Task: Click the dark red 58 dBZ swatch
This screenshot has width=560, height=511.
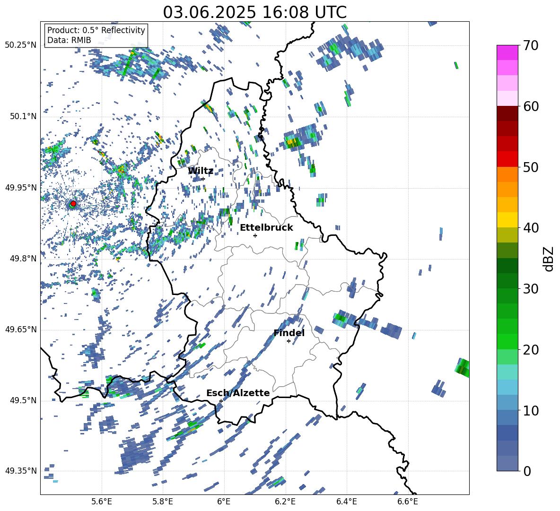Action: coord(507,114)
